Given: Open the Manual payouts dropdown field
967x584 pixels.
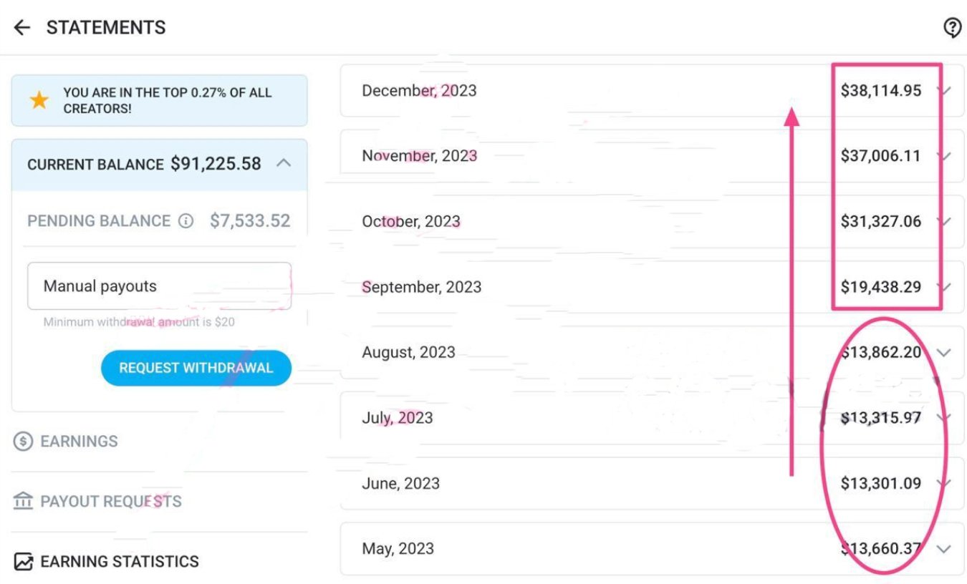Looking at the screenshot, I should (x=159, y=286).
